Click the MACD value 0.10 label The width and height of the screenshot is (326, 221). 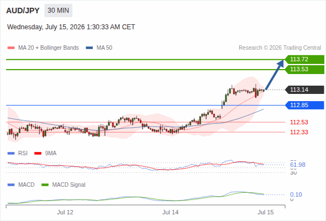pyautogui.click(x=296, y=195)
